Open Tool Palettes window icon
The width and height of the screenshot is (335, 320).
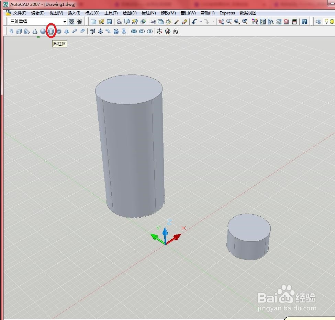coord(271,22)
